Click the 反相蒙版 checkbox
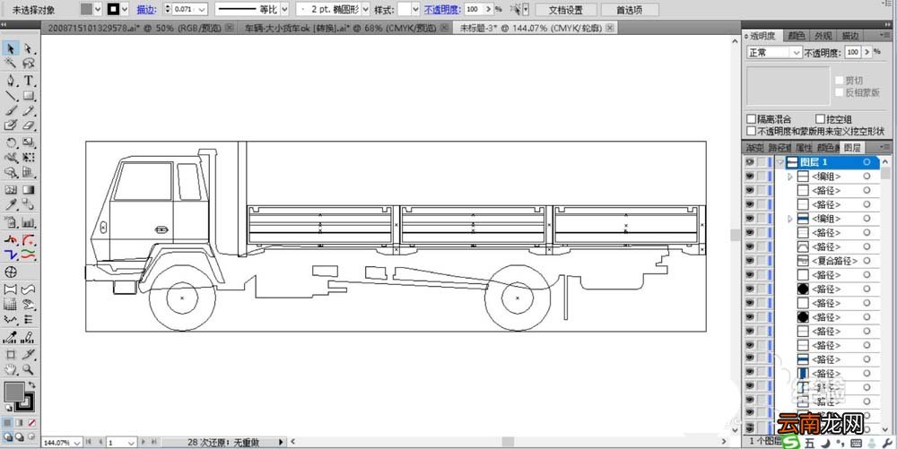The height and width of the screenshot is (449, 897). (840, 92)
